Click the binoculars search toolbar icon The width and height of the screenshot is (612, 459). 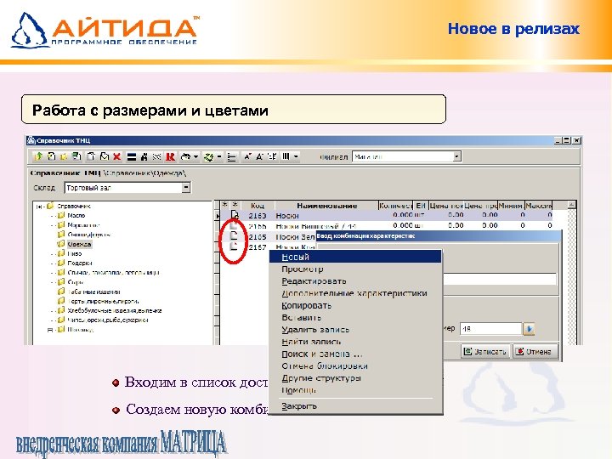(x=144, y=157)
